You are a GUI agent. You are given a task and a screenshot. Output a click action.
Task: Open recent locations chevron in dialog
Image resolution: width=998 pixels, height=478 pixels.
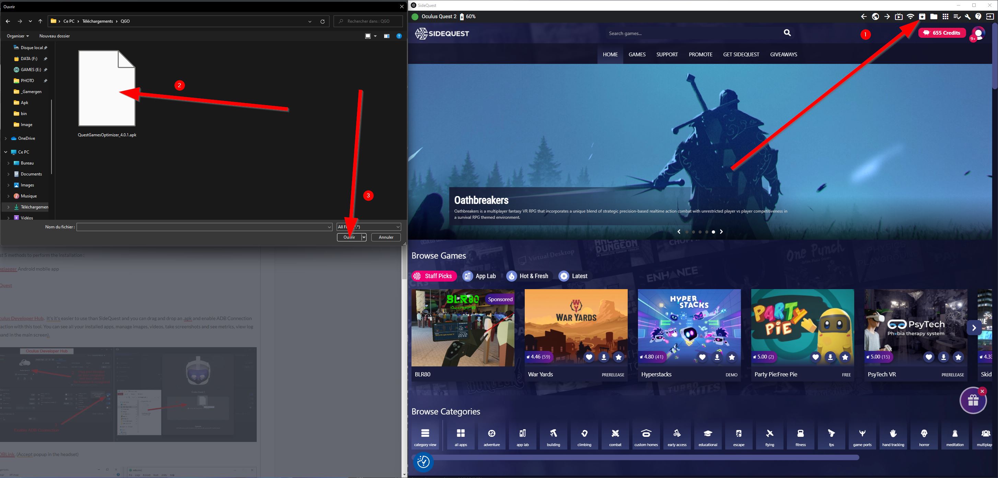click(x=30, y=21)
